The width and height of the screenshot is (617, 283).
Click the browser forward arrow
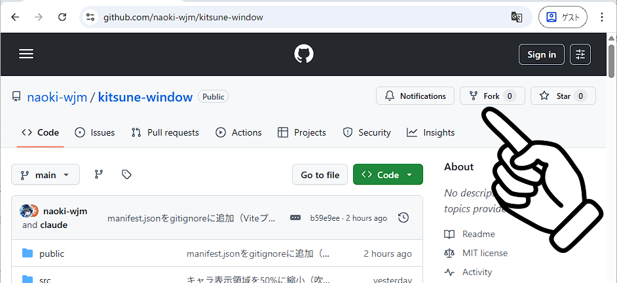pyautogui.click(x=39, y=17)
